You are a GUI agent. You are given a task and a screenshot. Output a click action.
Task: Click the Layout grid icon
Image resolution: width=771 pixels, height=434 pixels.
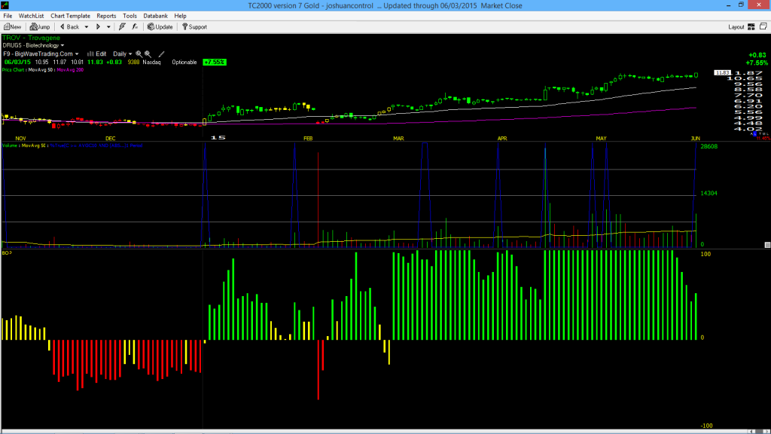pos(751,27)
